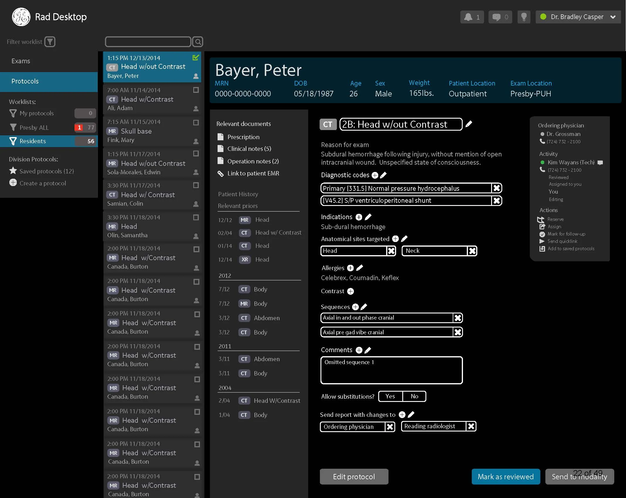
Task: Add an allergy with plus icon
Action: click(x=350, y=268)
